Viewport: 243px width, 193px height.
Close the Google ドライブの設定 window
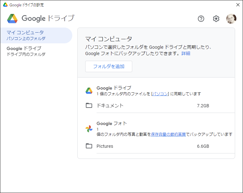point(238,5)
